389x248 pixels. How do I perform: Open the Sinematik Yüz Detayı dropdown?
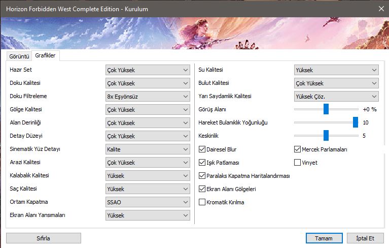click(x=148, y=149)
